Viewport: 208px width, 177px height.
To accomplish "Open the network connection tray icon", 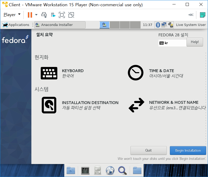I will tap(164, 25).
